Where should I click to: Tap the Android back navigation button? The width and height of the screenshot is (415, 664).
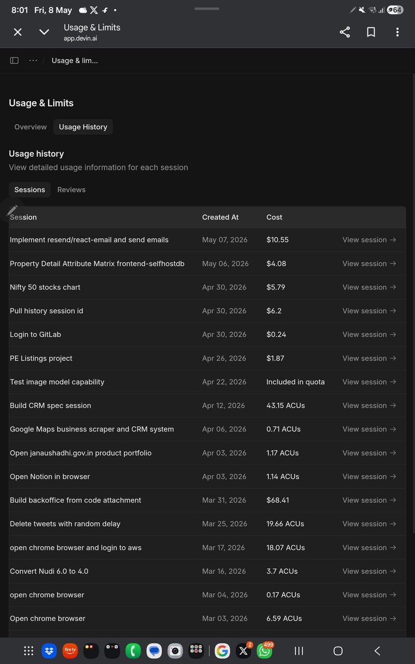[x=377, y=651]
